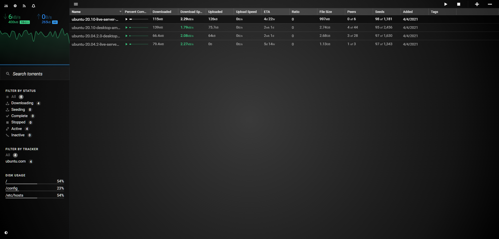Start torrents with the top play button
This screenshot has width=499, height=239.
[x=446, y=4]
